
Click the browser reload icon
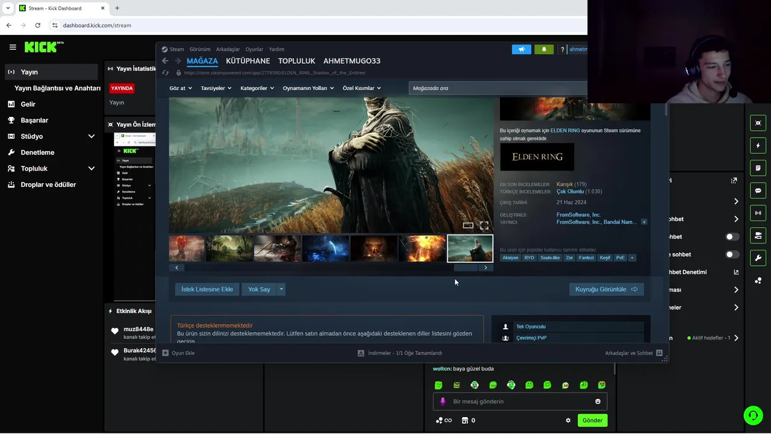coord(38,25)
